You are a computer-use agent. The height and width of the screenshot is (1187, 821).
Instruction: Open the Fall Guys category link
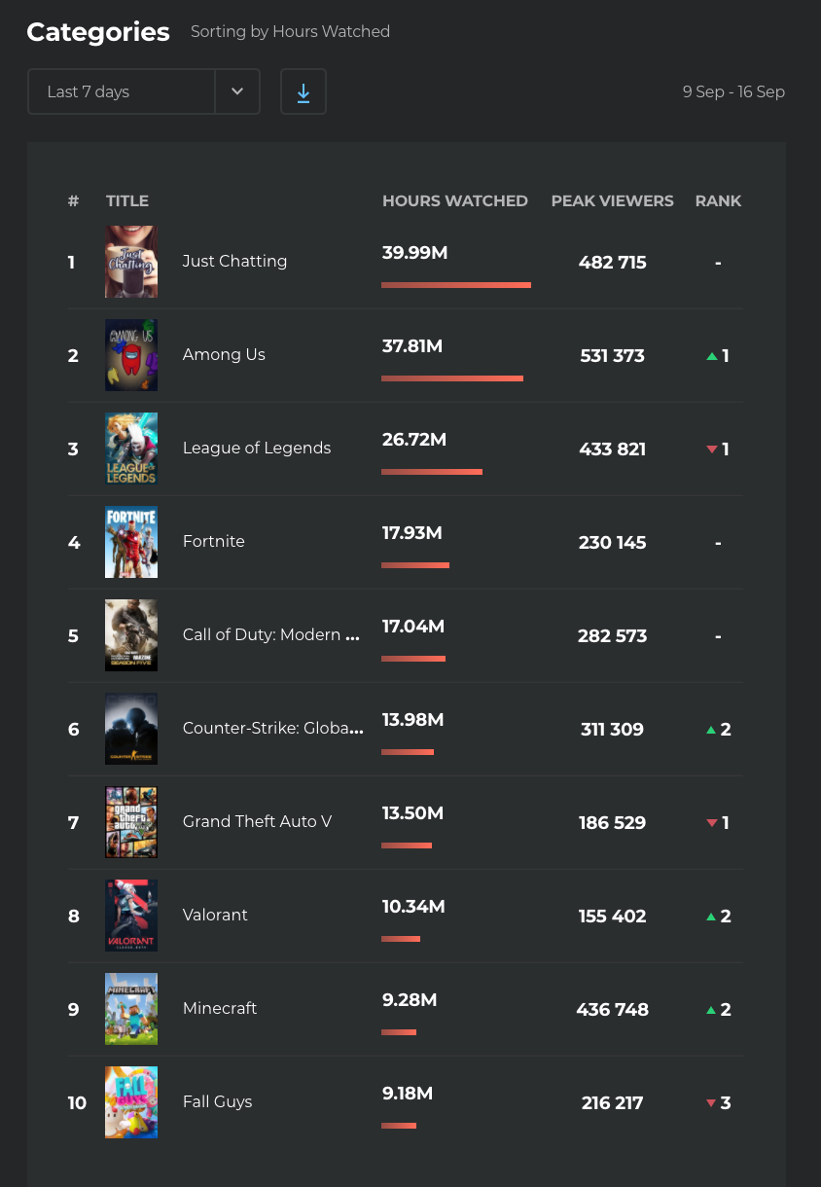click(x=217, y=1102)
